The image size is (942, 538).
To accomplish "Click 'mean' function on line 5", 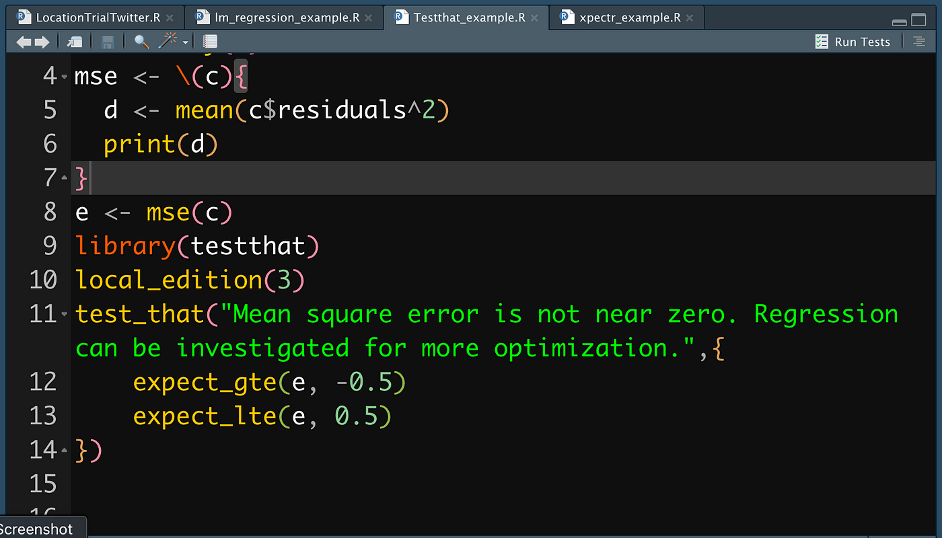I will pos(205,110).
